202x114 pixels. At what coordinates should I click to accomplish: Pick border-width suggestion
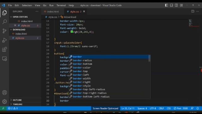[109, 79]
